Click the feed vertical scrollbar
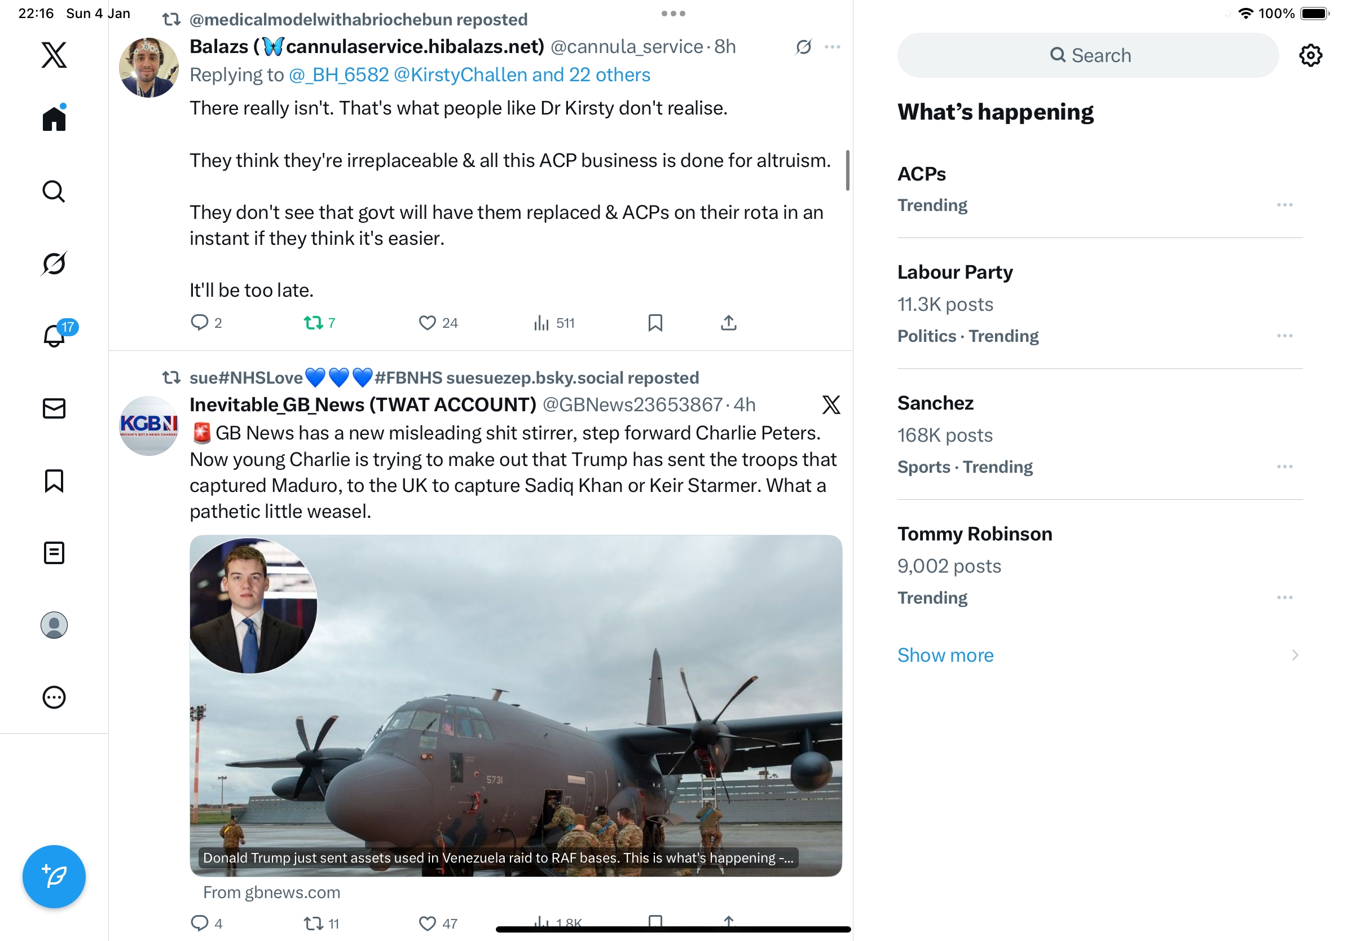1347x941 pixels. (847, 170)
